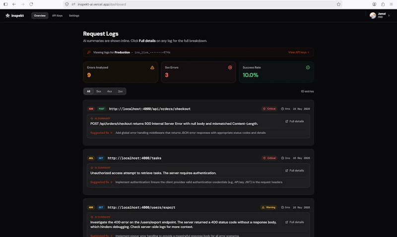The image size is (397, 237).
Task: Click the browser address bar
Action: coord(202,4)
